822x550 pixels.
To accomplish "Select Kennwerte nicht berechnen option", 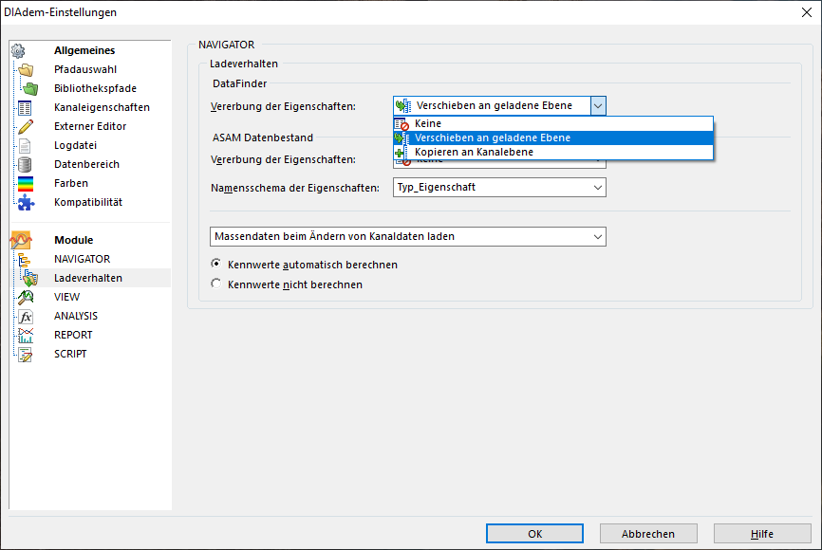I will 216,284.
